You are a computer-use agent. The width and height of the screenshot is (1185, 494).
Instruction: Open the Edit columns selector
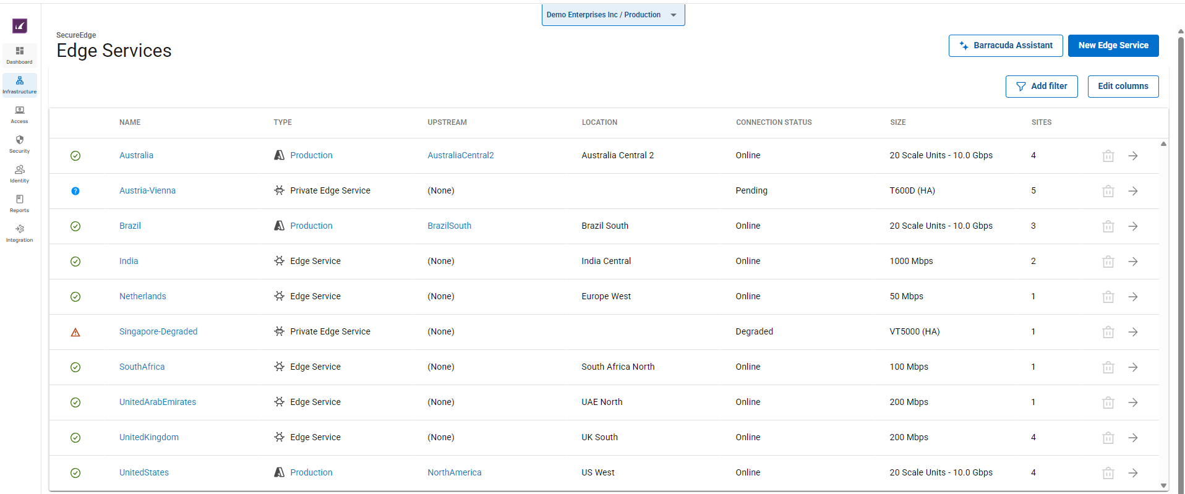(x=1123, y=87)
